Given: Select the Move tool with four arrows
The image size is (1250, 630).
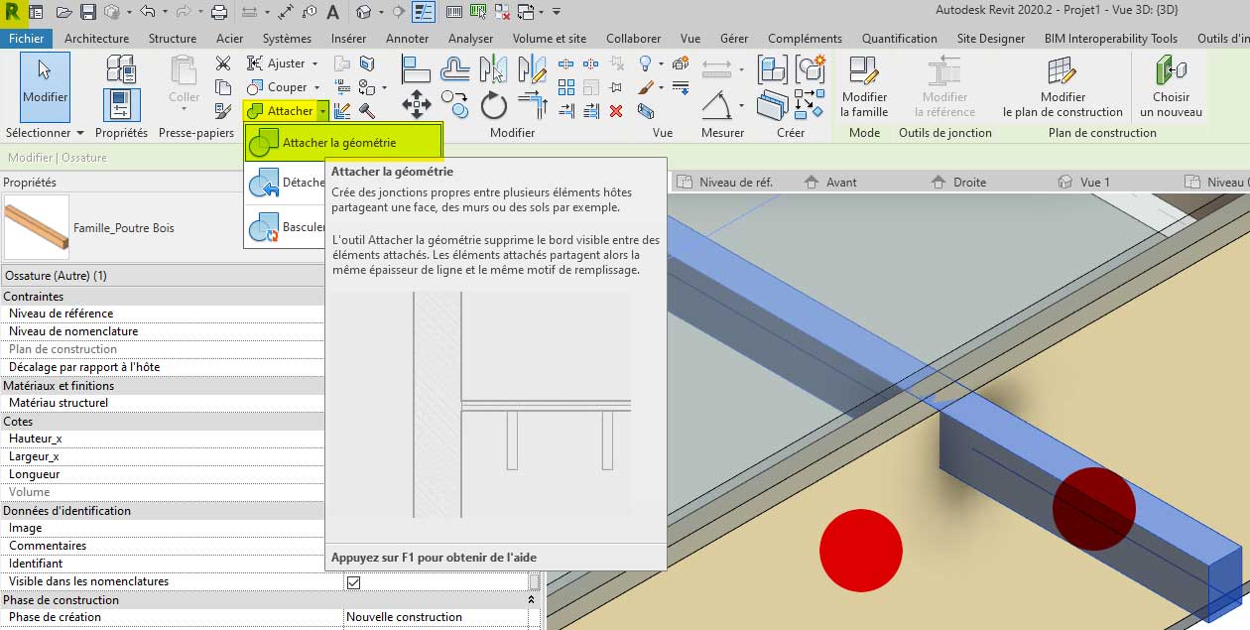Looking at the screenshot, I should tap(416, 104).
